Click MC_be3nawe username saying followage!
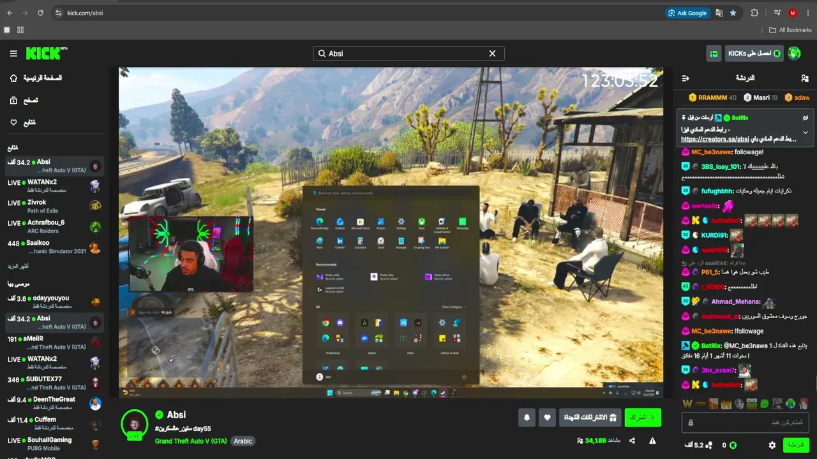 pyautogui.click(x=712, y=152)
